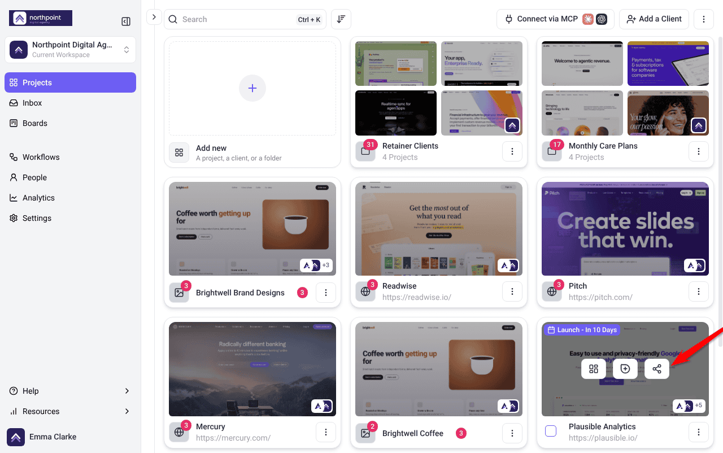The height and width of the screenshot is (453, 723).
Task: Click the share icon on Plausible Analytics
Action: coord(657,369)
